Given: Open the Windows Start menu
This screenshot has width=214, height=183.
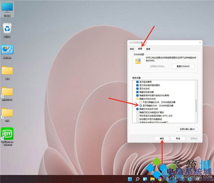Looking at the screenshot, I should pos(130,179).
